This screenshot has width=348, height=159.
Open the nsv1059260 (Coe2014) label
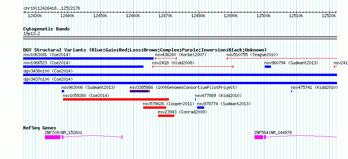[86, 95]
